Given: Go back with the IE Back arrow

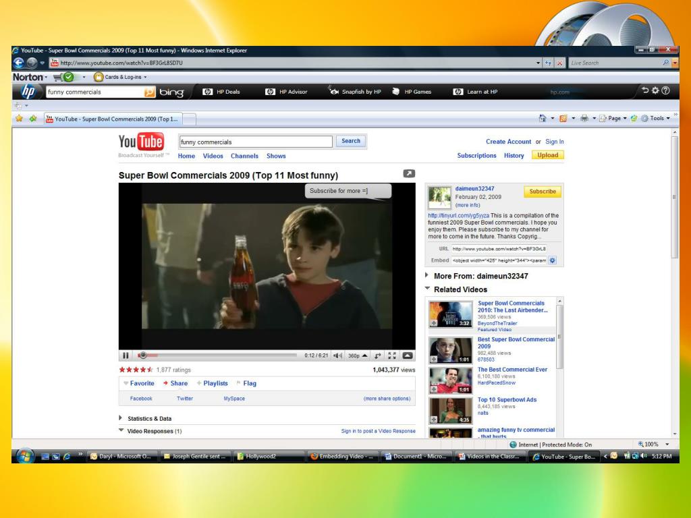Looking at the screenshot, I should [x=18, y=63].
